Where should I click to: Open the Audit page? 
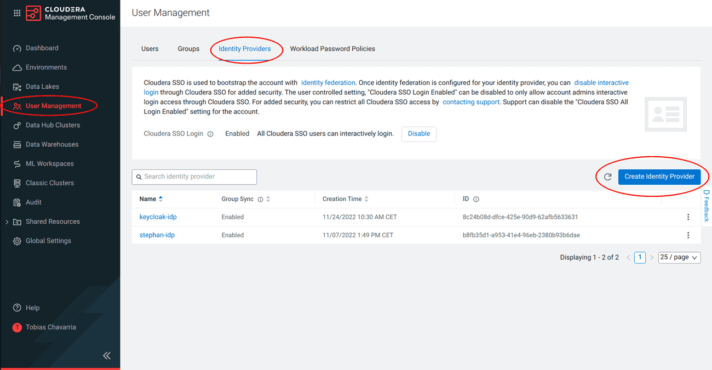33,202
